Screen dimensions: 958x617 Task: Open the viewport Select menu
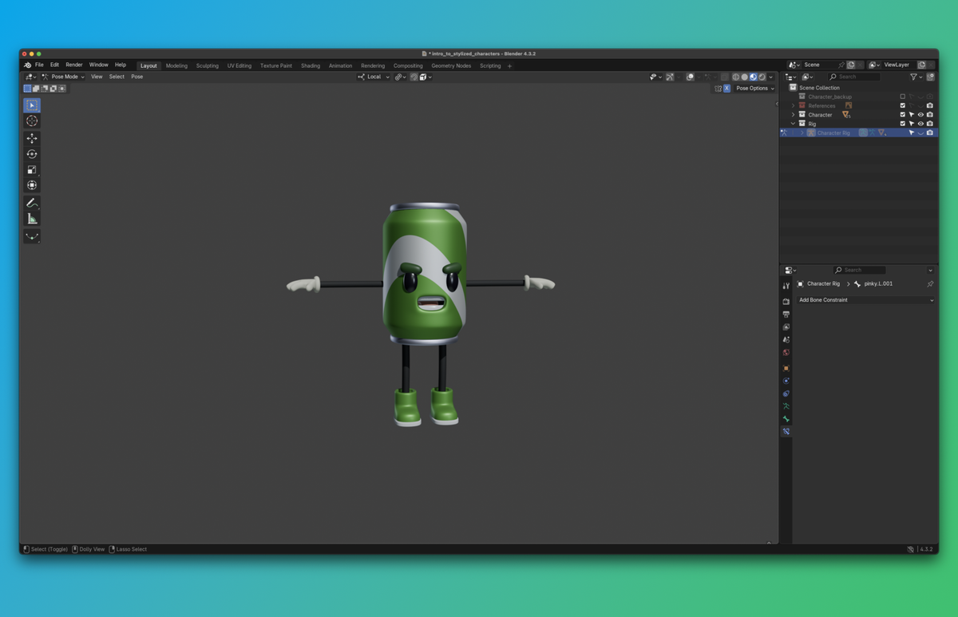[x=117, y=77]
